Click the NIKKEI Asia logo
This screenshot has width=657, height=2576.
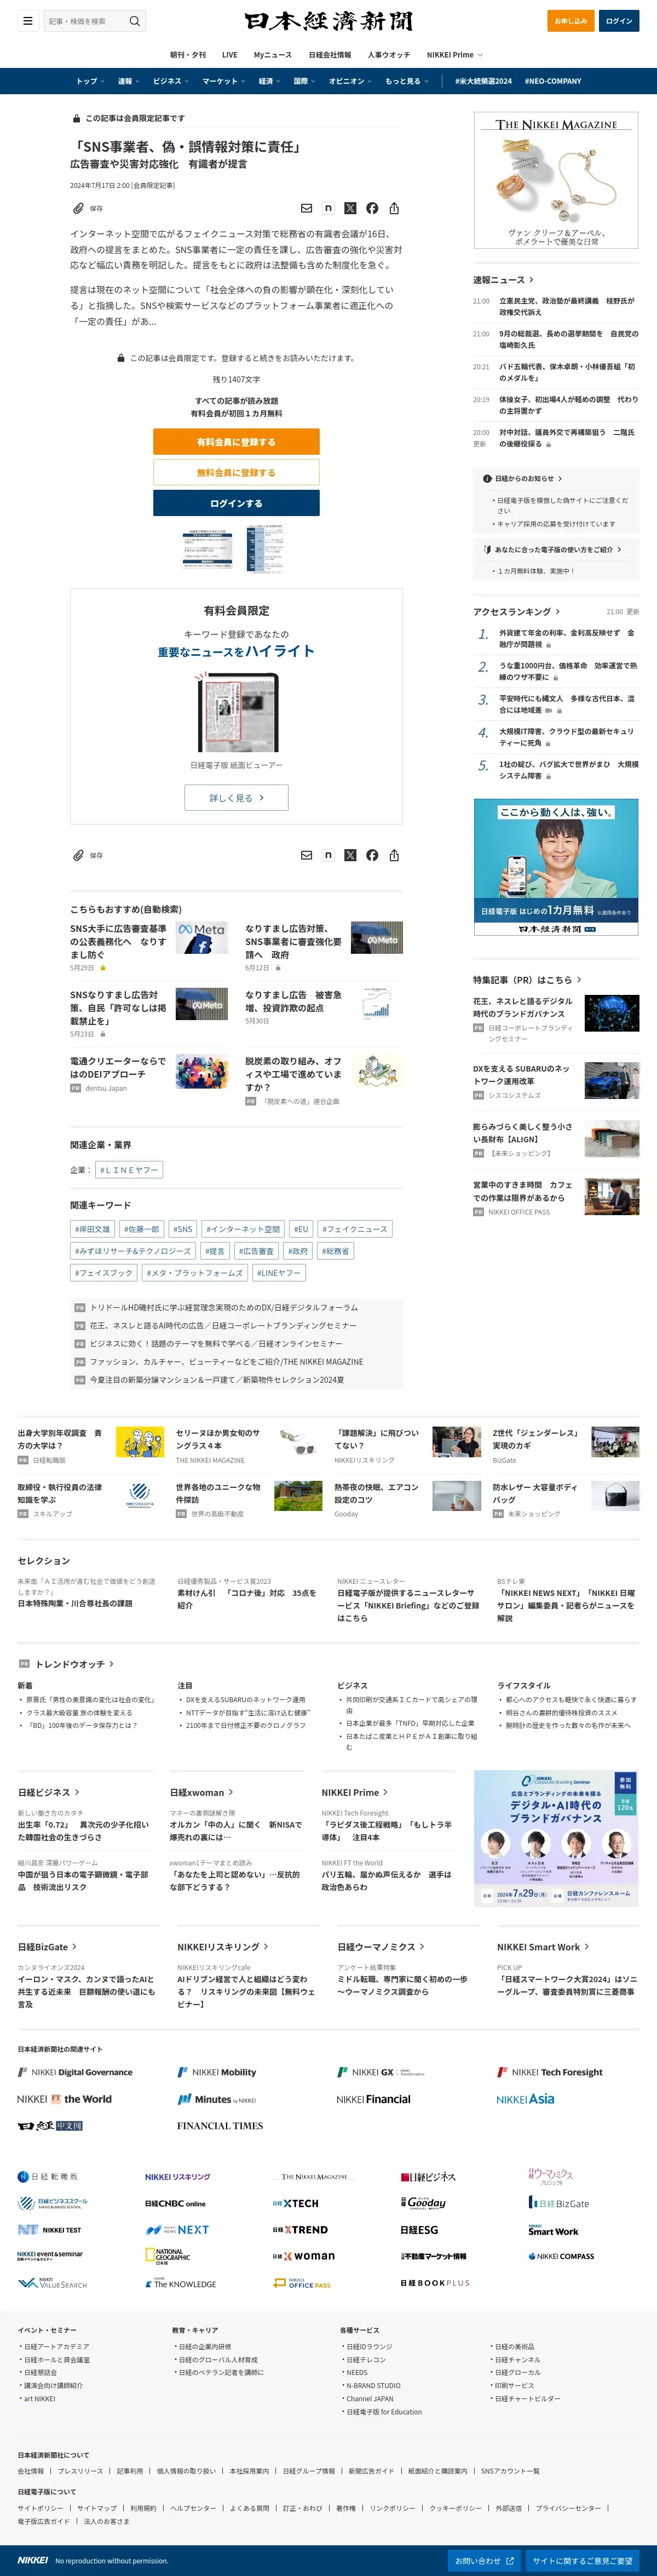click(x=526, y=2099)
